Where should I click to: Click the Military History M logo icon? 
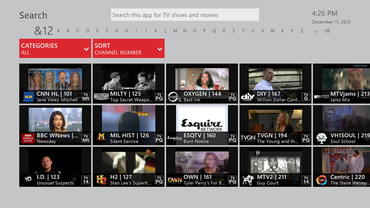point(101,136)
